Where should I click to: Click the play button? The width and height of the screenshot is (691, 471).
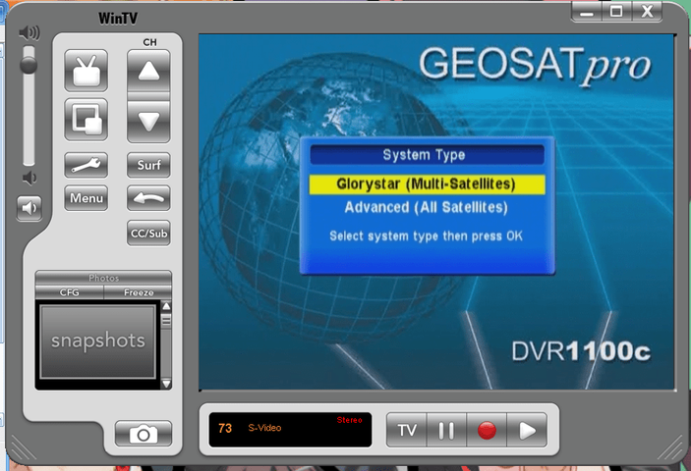527,430
